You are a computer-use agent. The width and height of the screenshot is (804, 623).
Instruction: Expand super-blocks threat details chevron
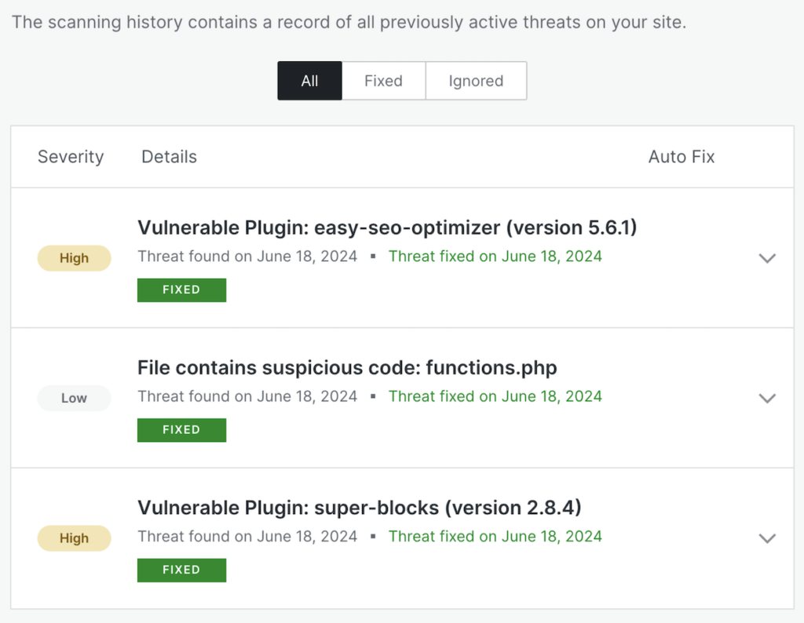point(767,538)
